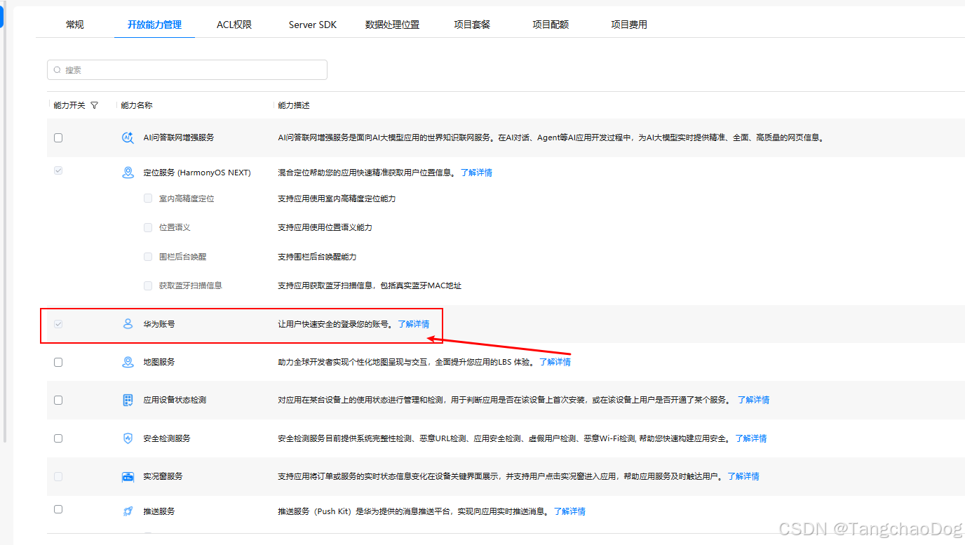Open 了解详情 link for 实况窗服务
965x545 pixels.
[743, 476]
